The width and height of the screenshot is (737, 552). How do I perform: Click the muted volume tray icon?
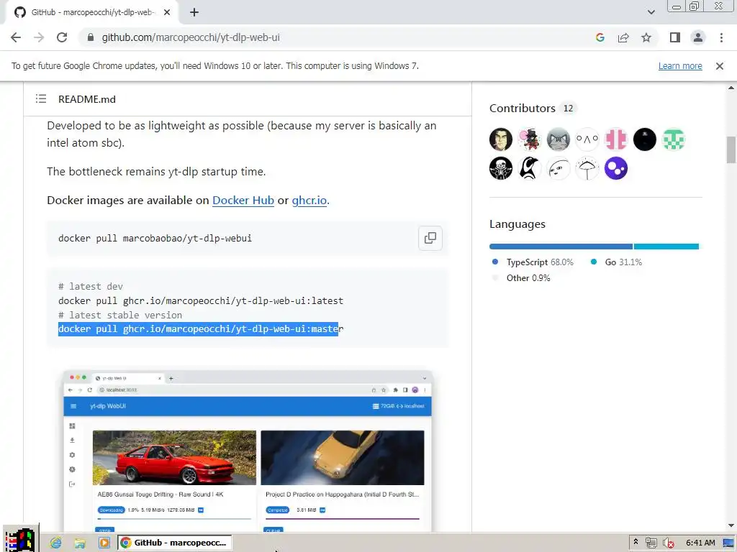[668, 543]
